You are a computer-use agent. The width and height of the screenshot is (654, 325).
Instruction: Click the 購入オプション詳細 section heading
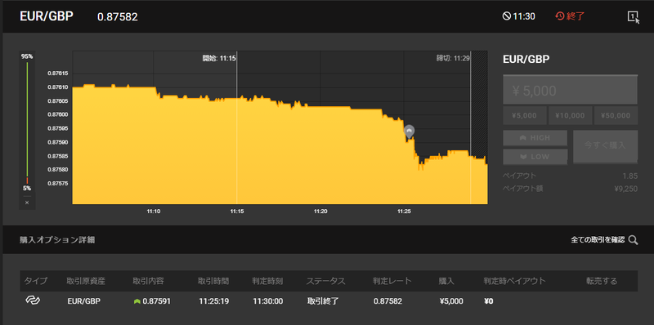57,240
